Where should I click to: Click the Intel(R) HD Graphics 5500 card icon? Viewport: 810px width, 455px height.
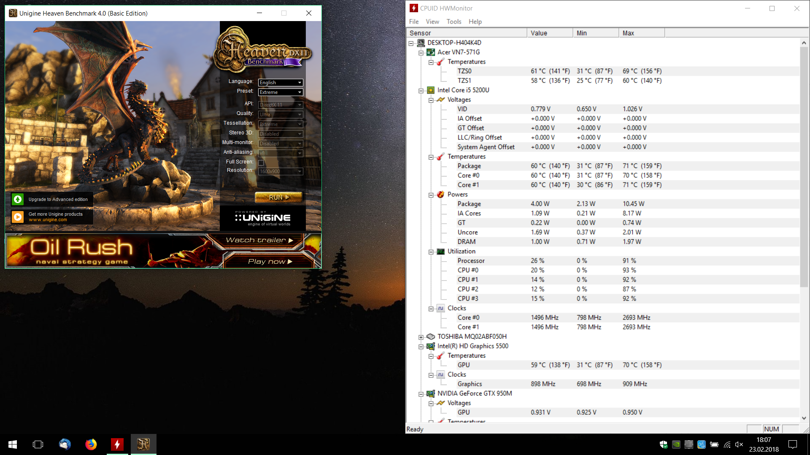coord(430,346)
